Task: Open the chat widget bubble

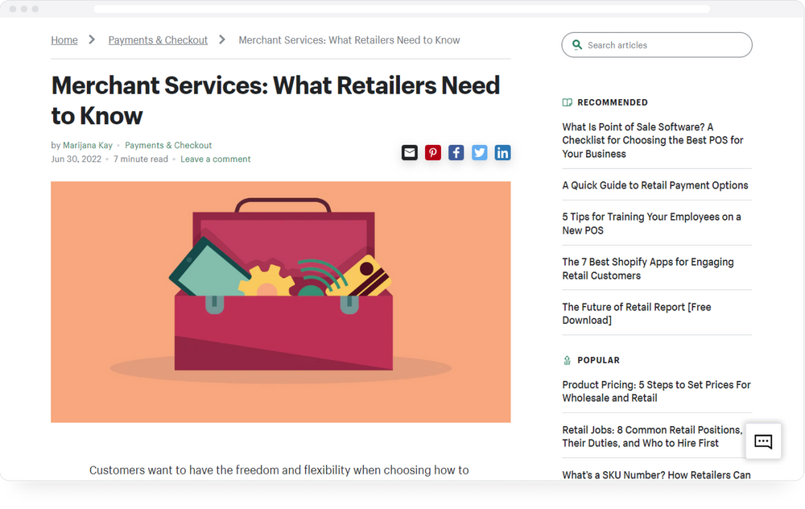Action: [763, 441]
